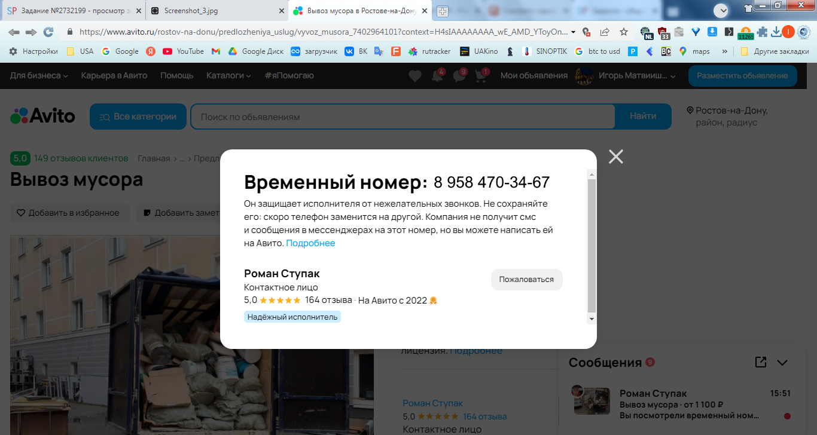
Task: Open the browser downloads arrow icon
Action: click(776, 32)
